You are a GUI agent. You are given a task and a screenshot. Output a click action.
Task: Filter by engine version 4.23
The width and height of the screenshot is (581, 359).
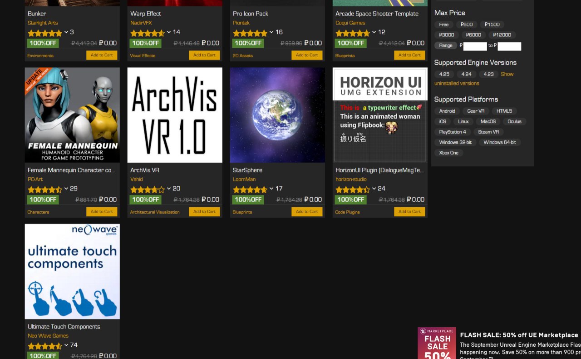[x=488, y=74]
